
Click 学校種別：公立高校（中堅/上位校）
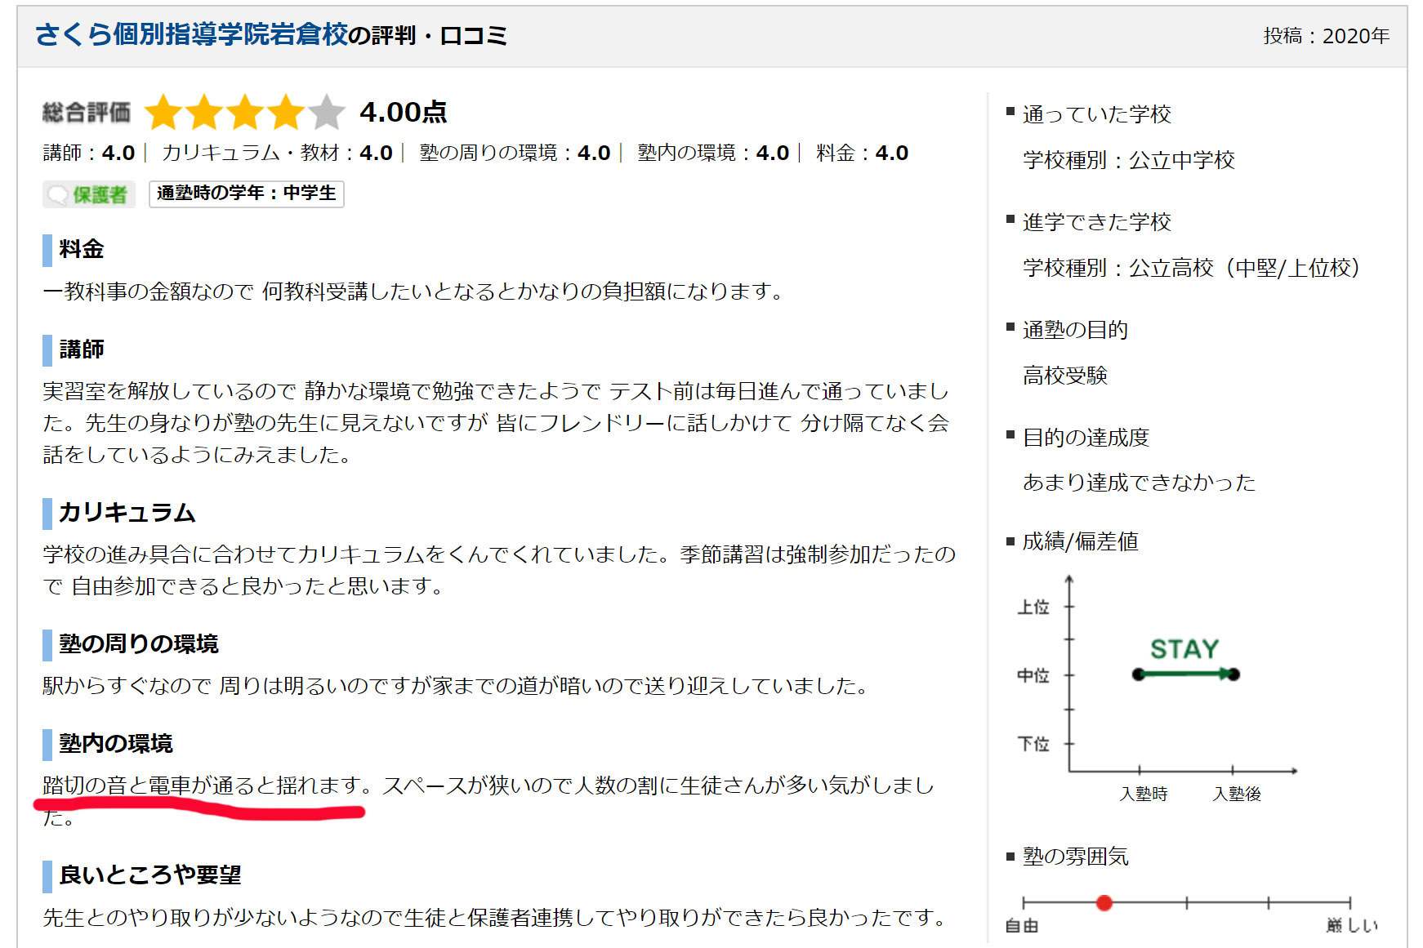pos(1191,268)
